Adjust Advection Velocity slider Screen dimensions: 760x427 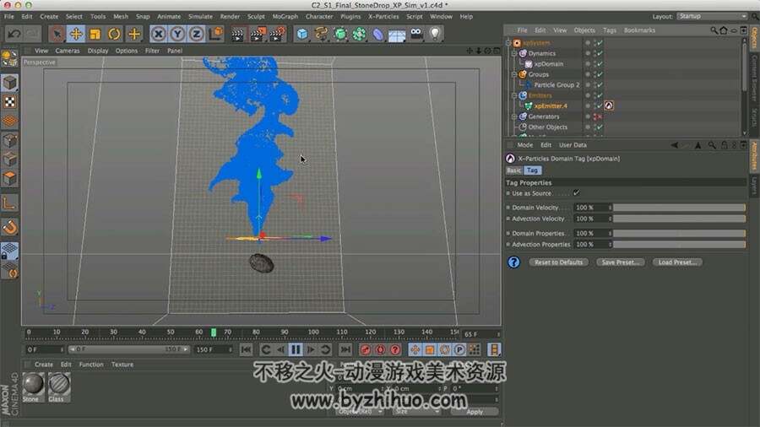[679, 219]
